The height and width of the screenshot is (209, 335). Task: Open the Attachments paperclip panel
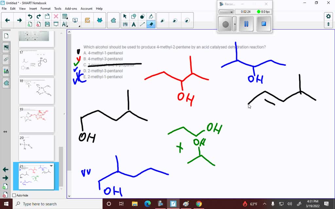6,59
